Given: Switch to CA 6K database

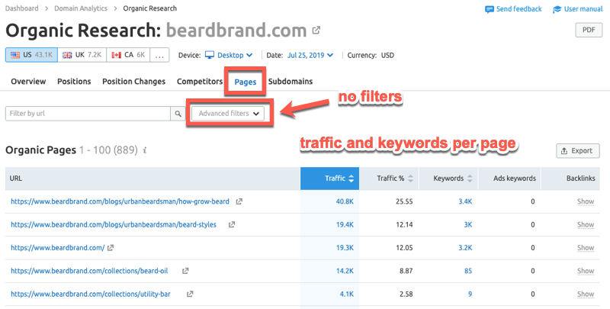Looking at the screenshot, I should (x=127, y=55).
